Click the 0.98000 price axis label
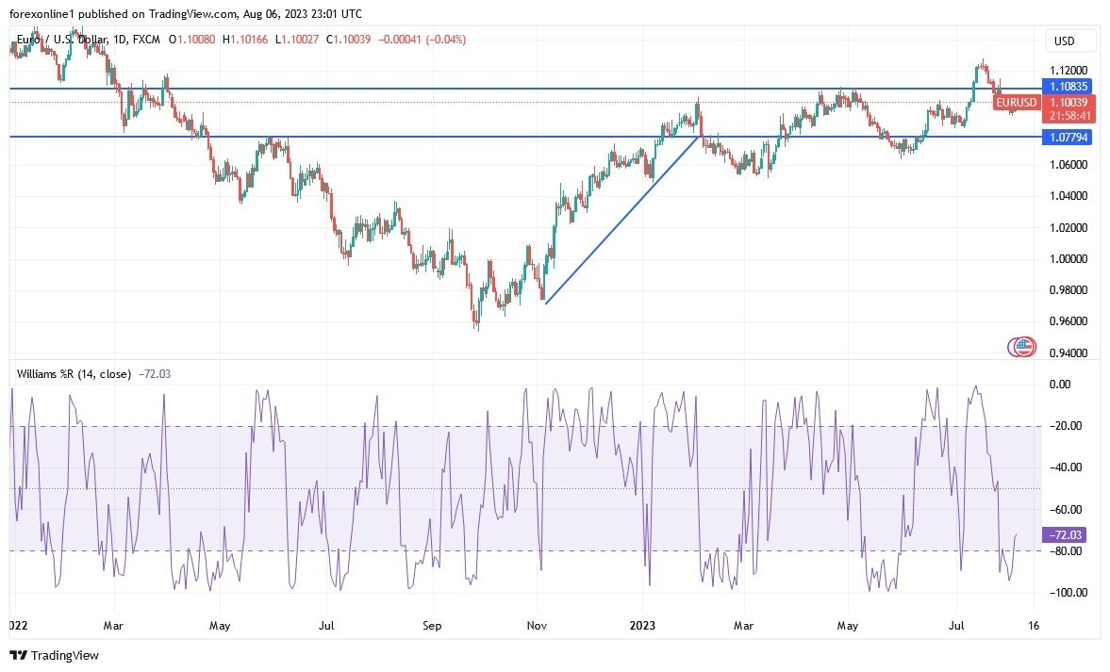Viewport: 1110px width, 672px height. (x=1068, y=289)
